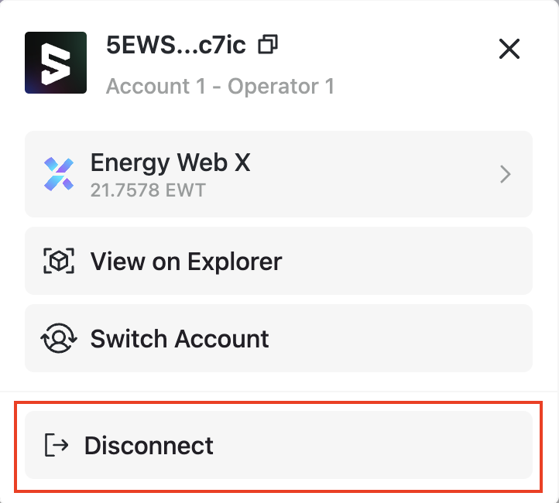
Task: Click the 'Energy Web X' network name
Action: [x=170, y=163]
